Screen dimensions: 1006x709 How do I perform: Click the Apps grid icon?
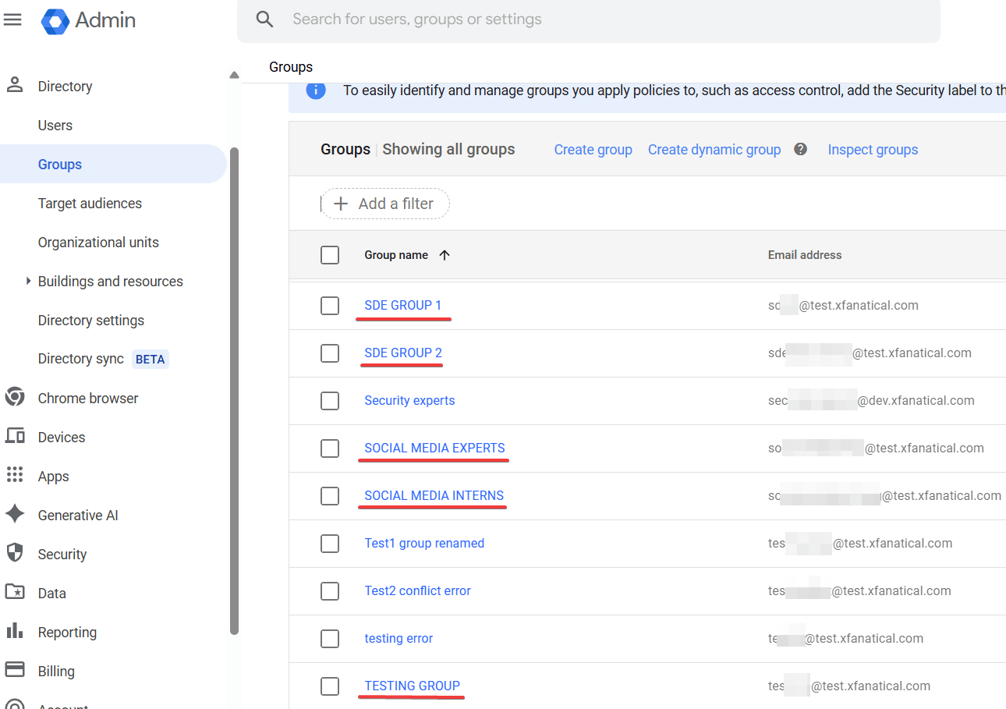coord(14,475)
